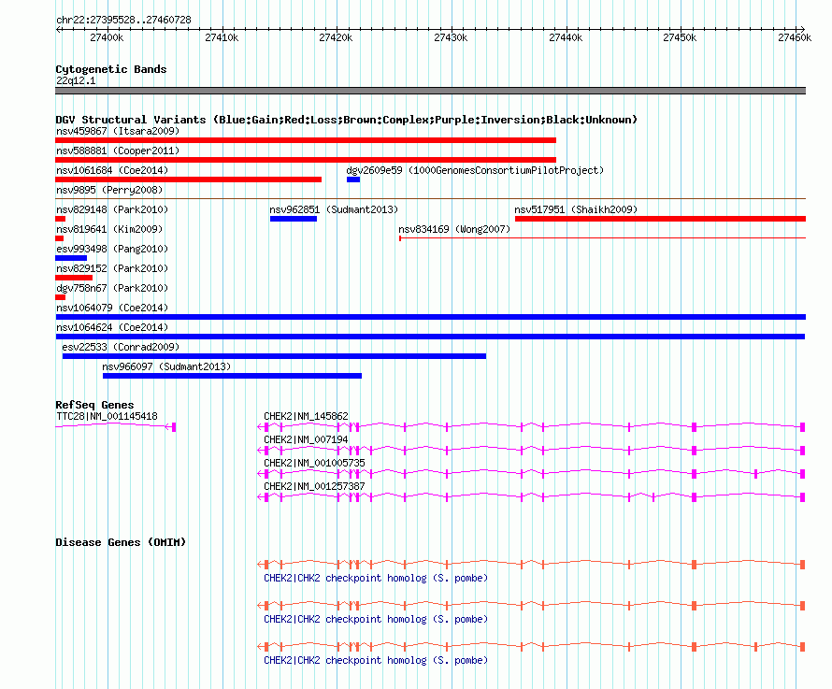Screen dimensions: 832x689
Task: Click the CHEK2|NM_145862 transcript label
Action: (x=307, y=416)
